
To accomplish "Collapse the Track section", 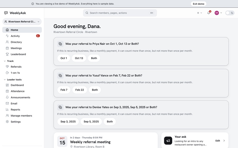I will pos(9,61).
